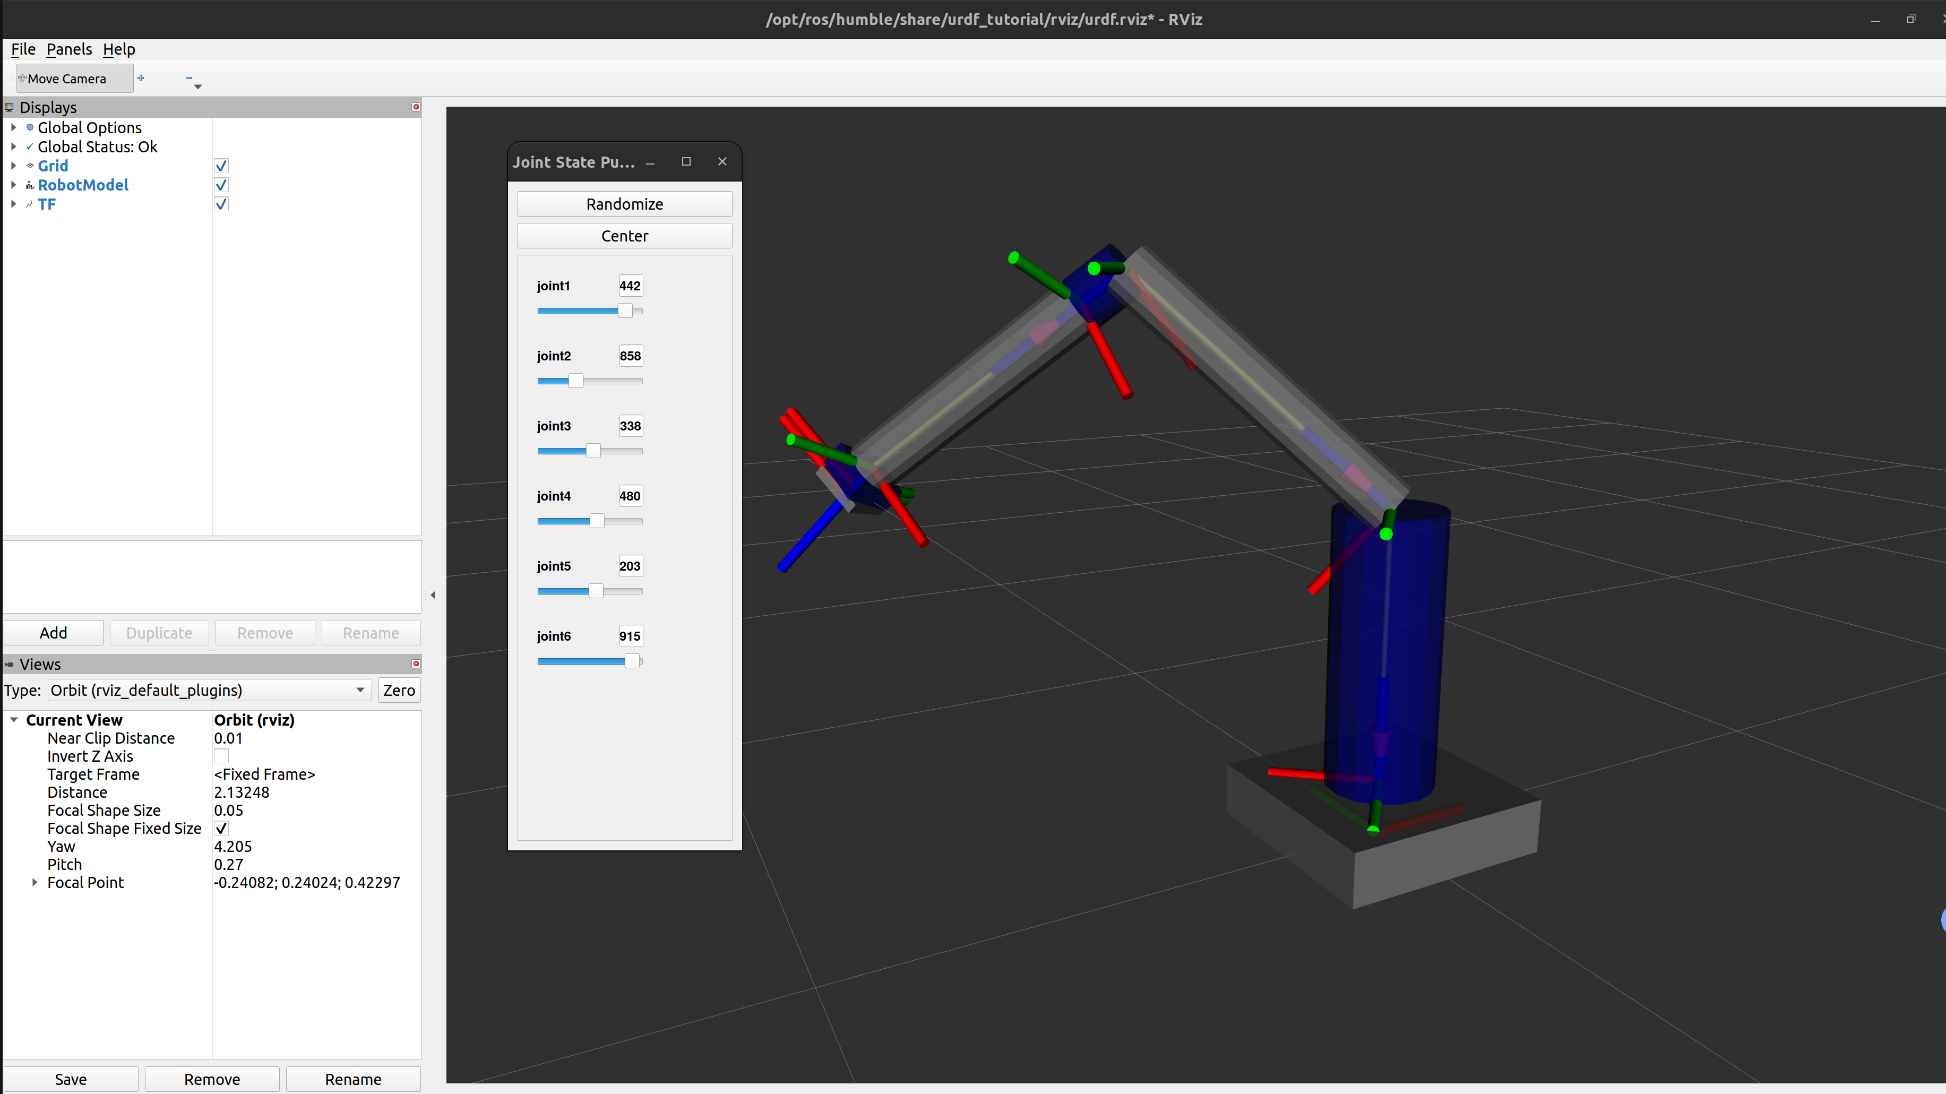Open the File menu
Screen dimensions: 1946x1094
[23, 49]
